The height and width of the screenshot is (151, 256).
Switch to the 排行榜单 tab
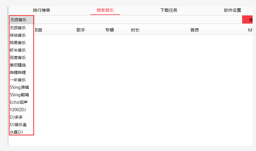[42, 10]
